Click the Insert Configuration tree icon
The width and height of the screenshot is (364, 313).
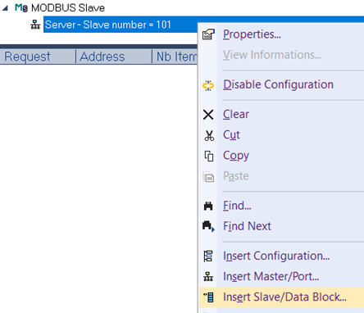(x=208, y=256)
